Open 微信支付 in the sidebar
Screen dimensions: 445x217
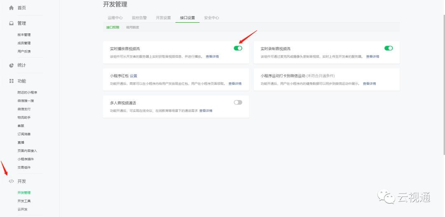(24, 109)
